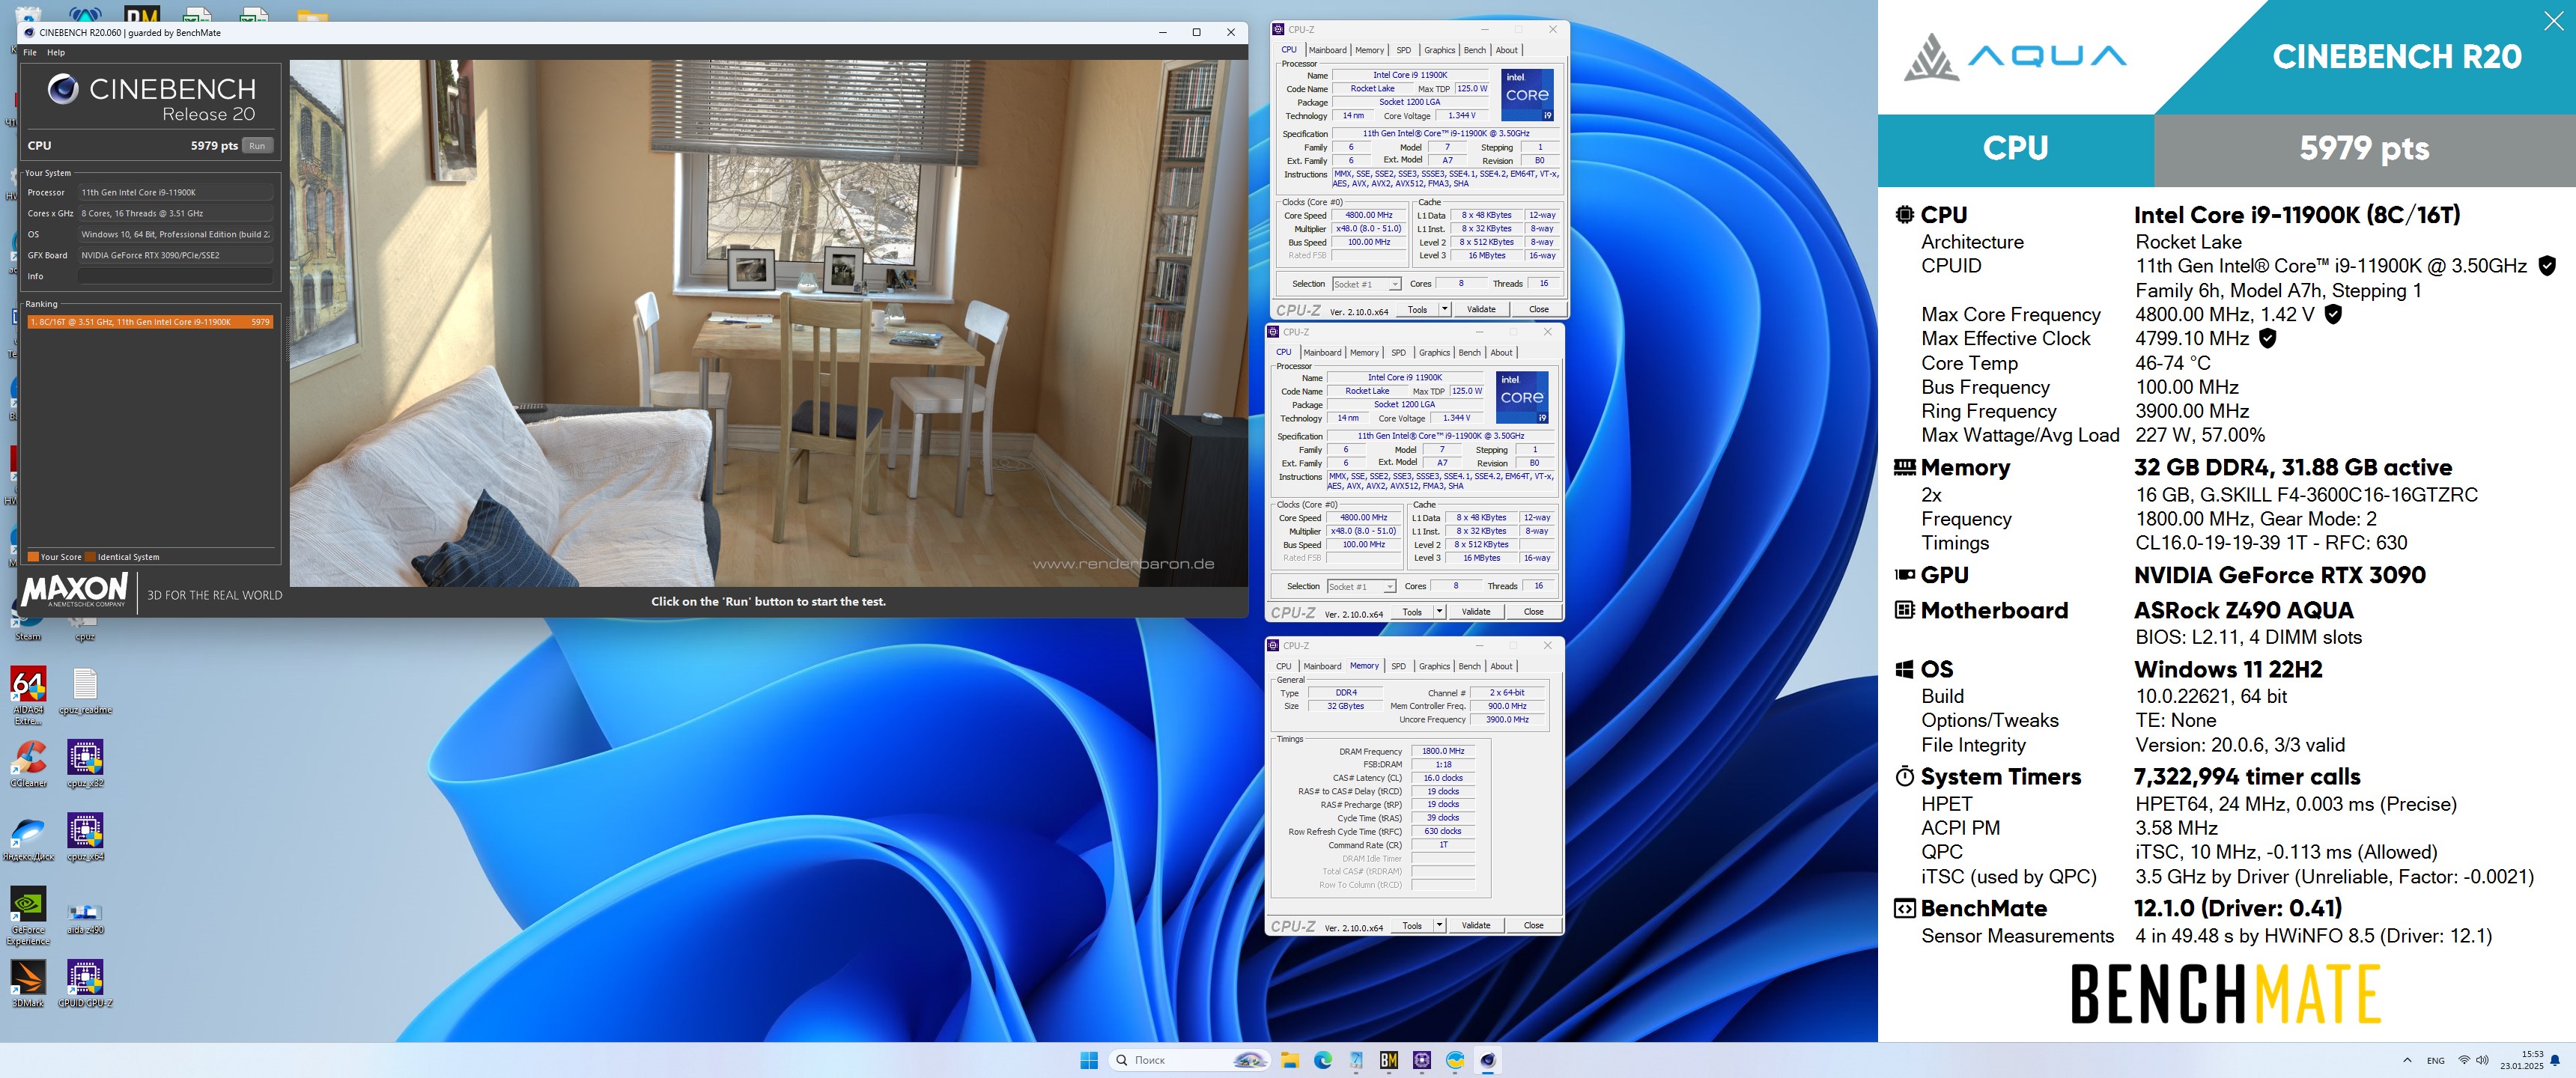Switch to Bench tab in top CPU-Z
Viewport: 2576px width, 1078px height.
coord(1474,50)
